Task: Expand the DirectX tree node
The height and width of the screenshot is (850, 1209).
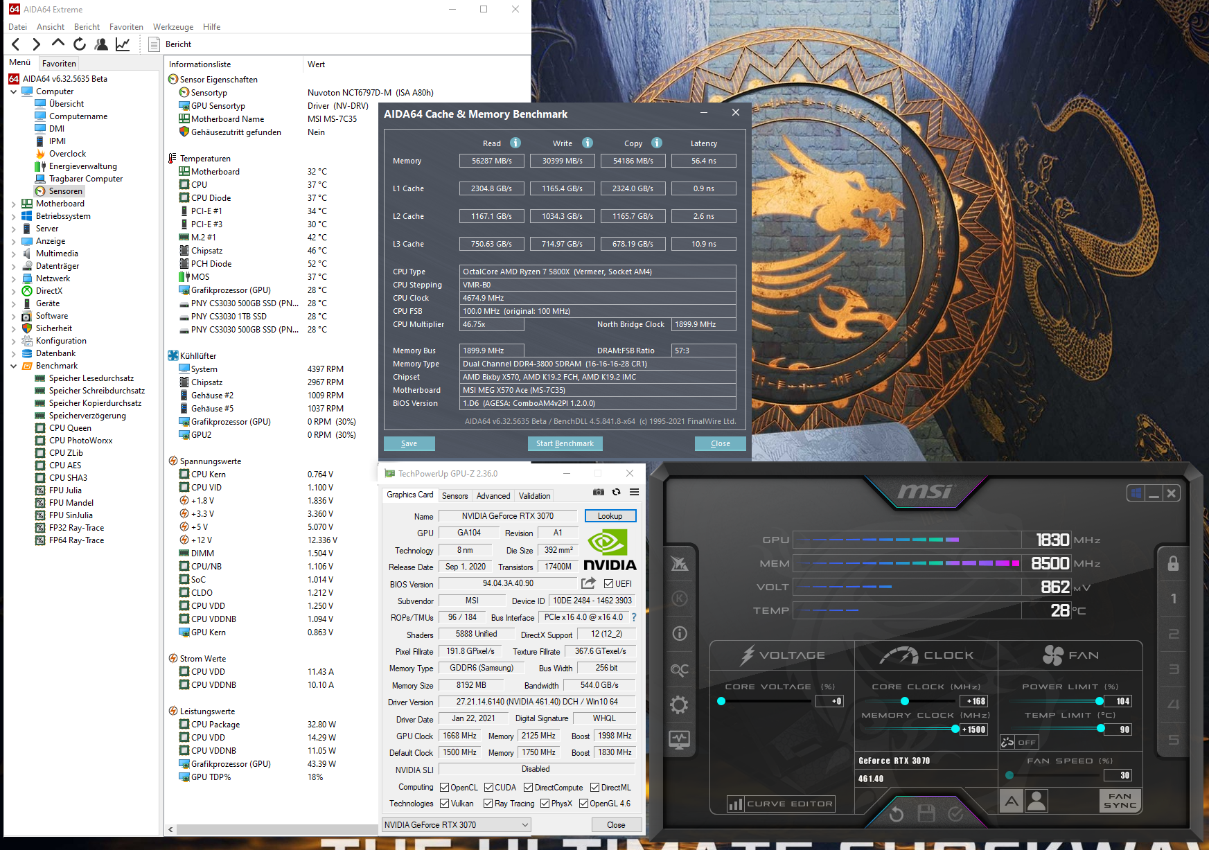Action: pyautogui.click(x=13, y=291)
